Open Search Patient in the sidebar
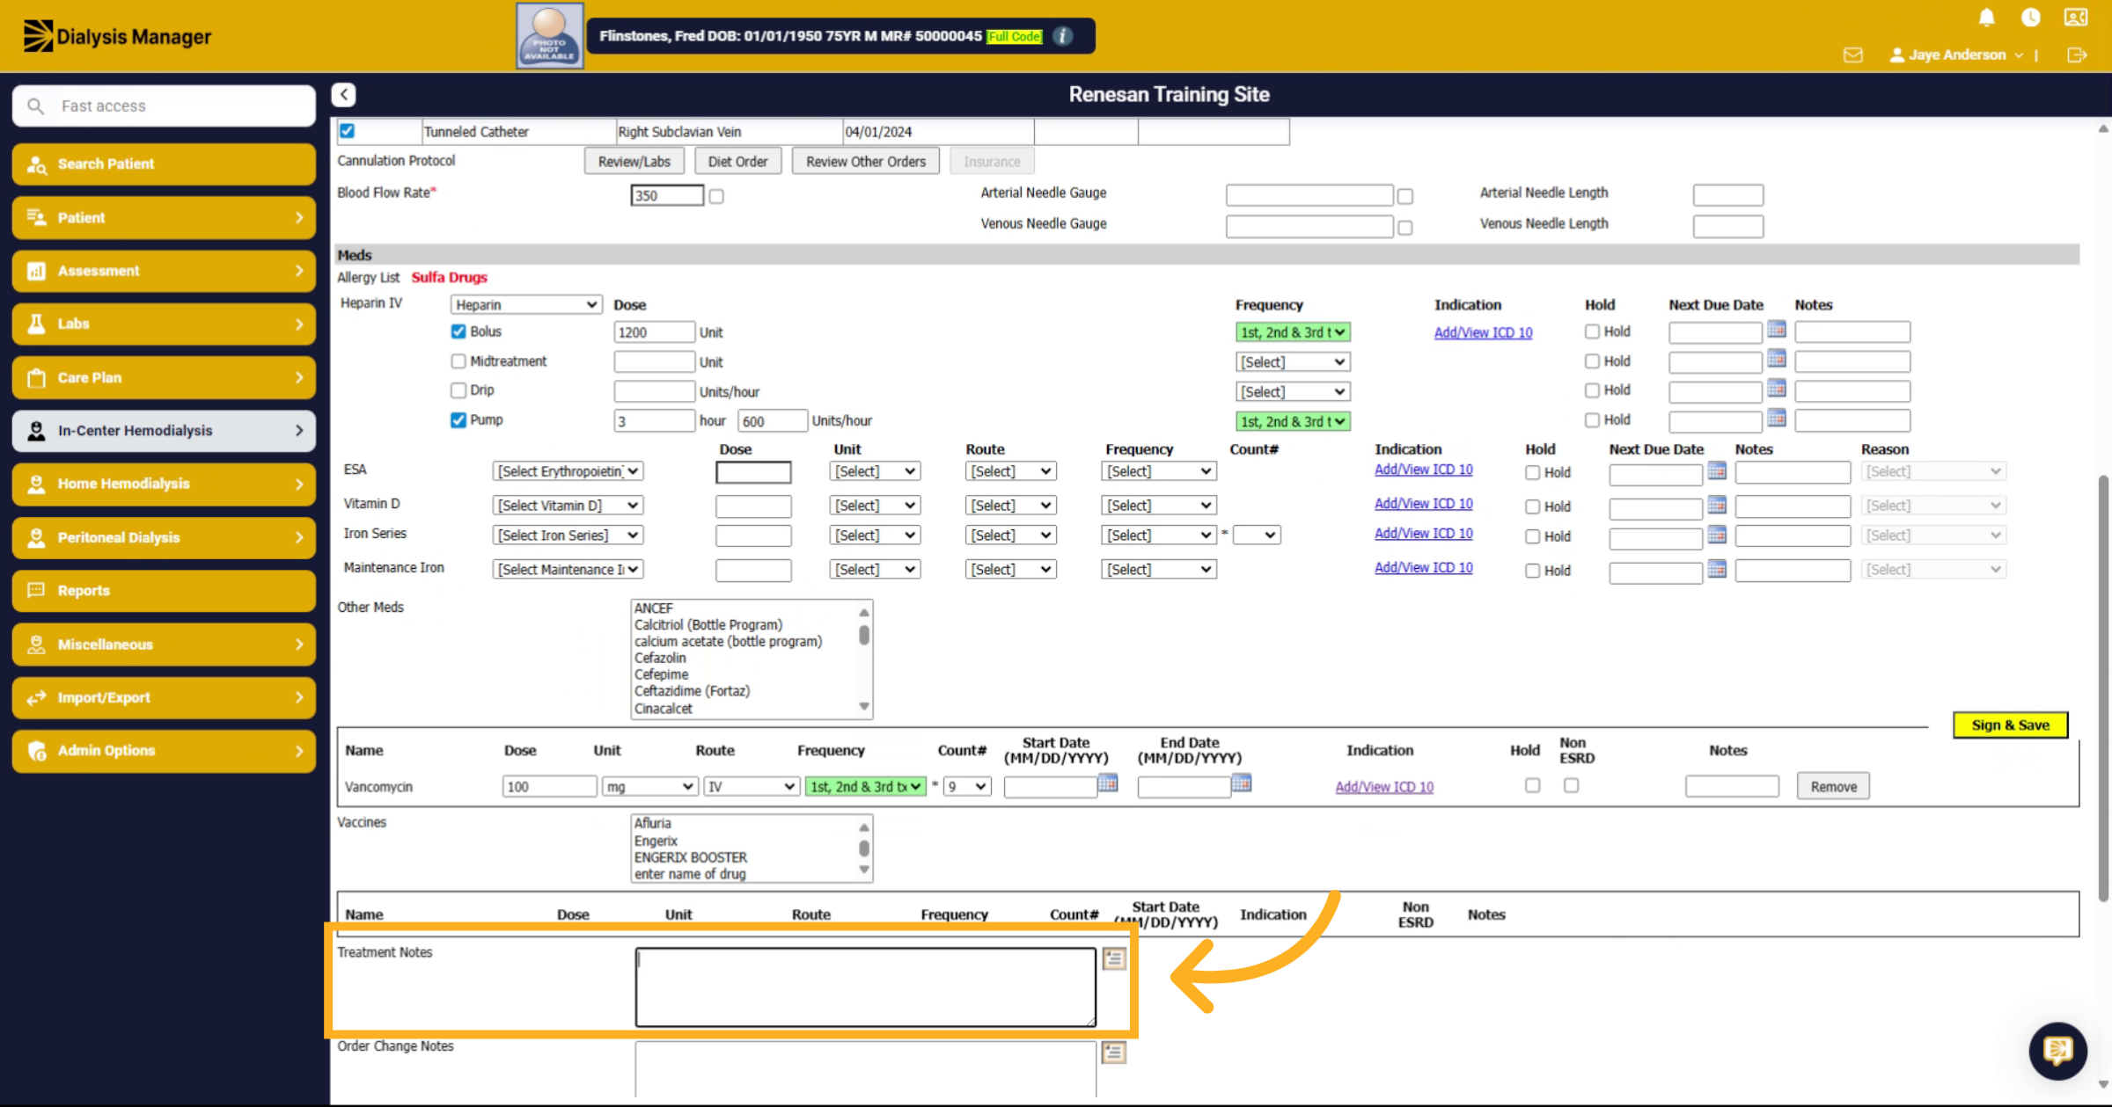The image size is (2112, 1107). [x=164, y=164]
